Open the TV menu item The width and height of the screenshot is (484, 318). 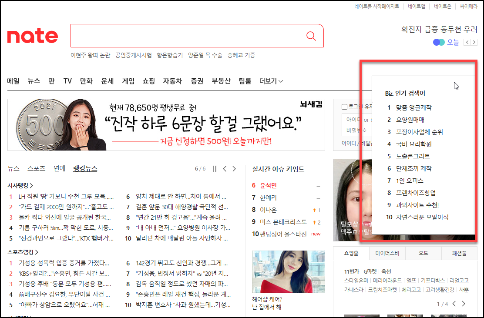67,81
